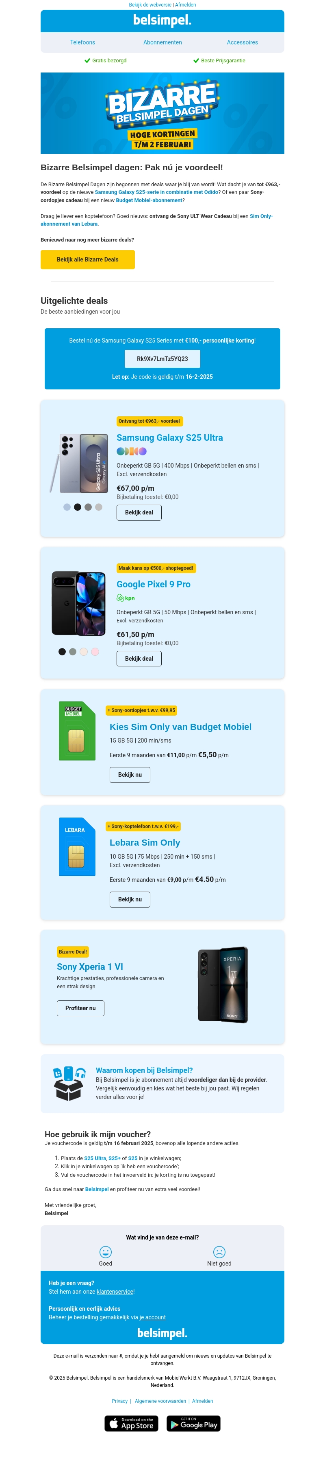The width and height of the screenshot is (325, 1457).
Task: Open the 'Bekijk de webversie' link
Action: (149, 4)
